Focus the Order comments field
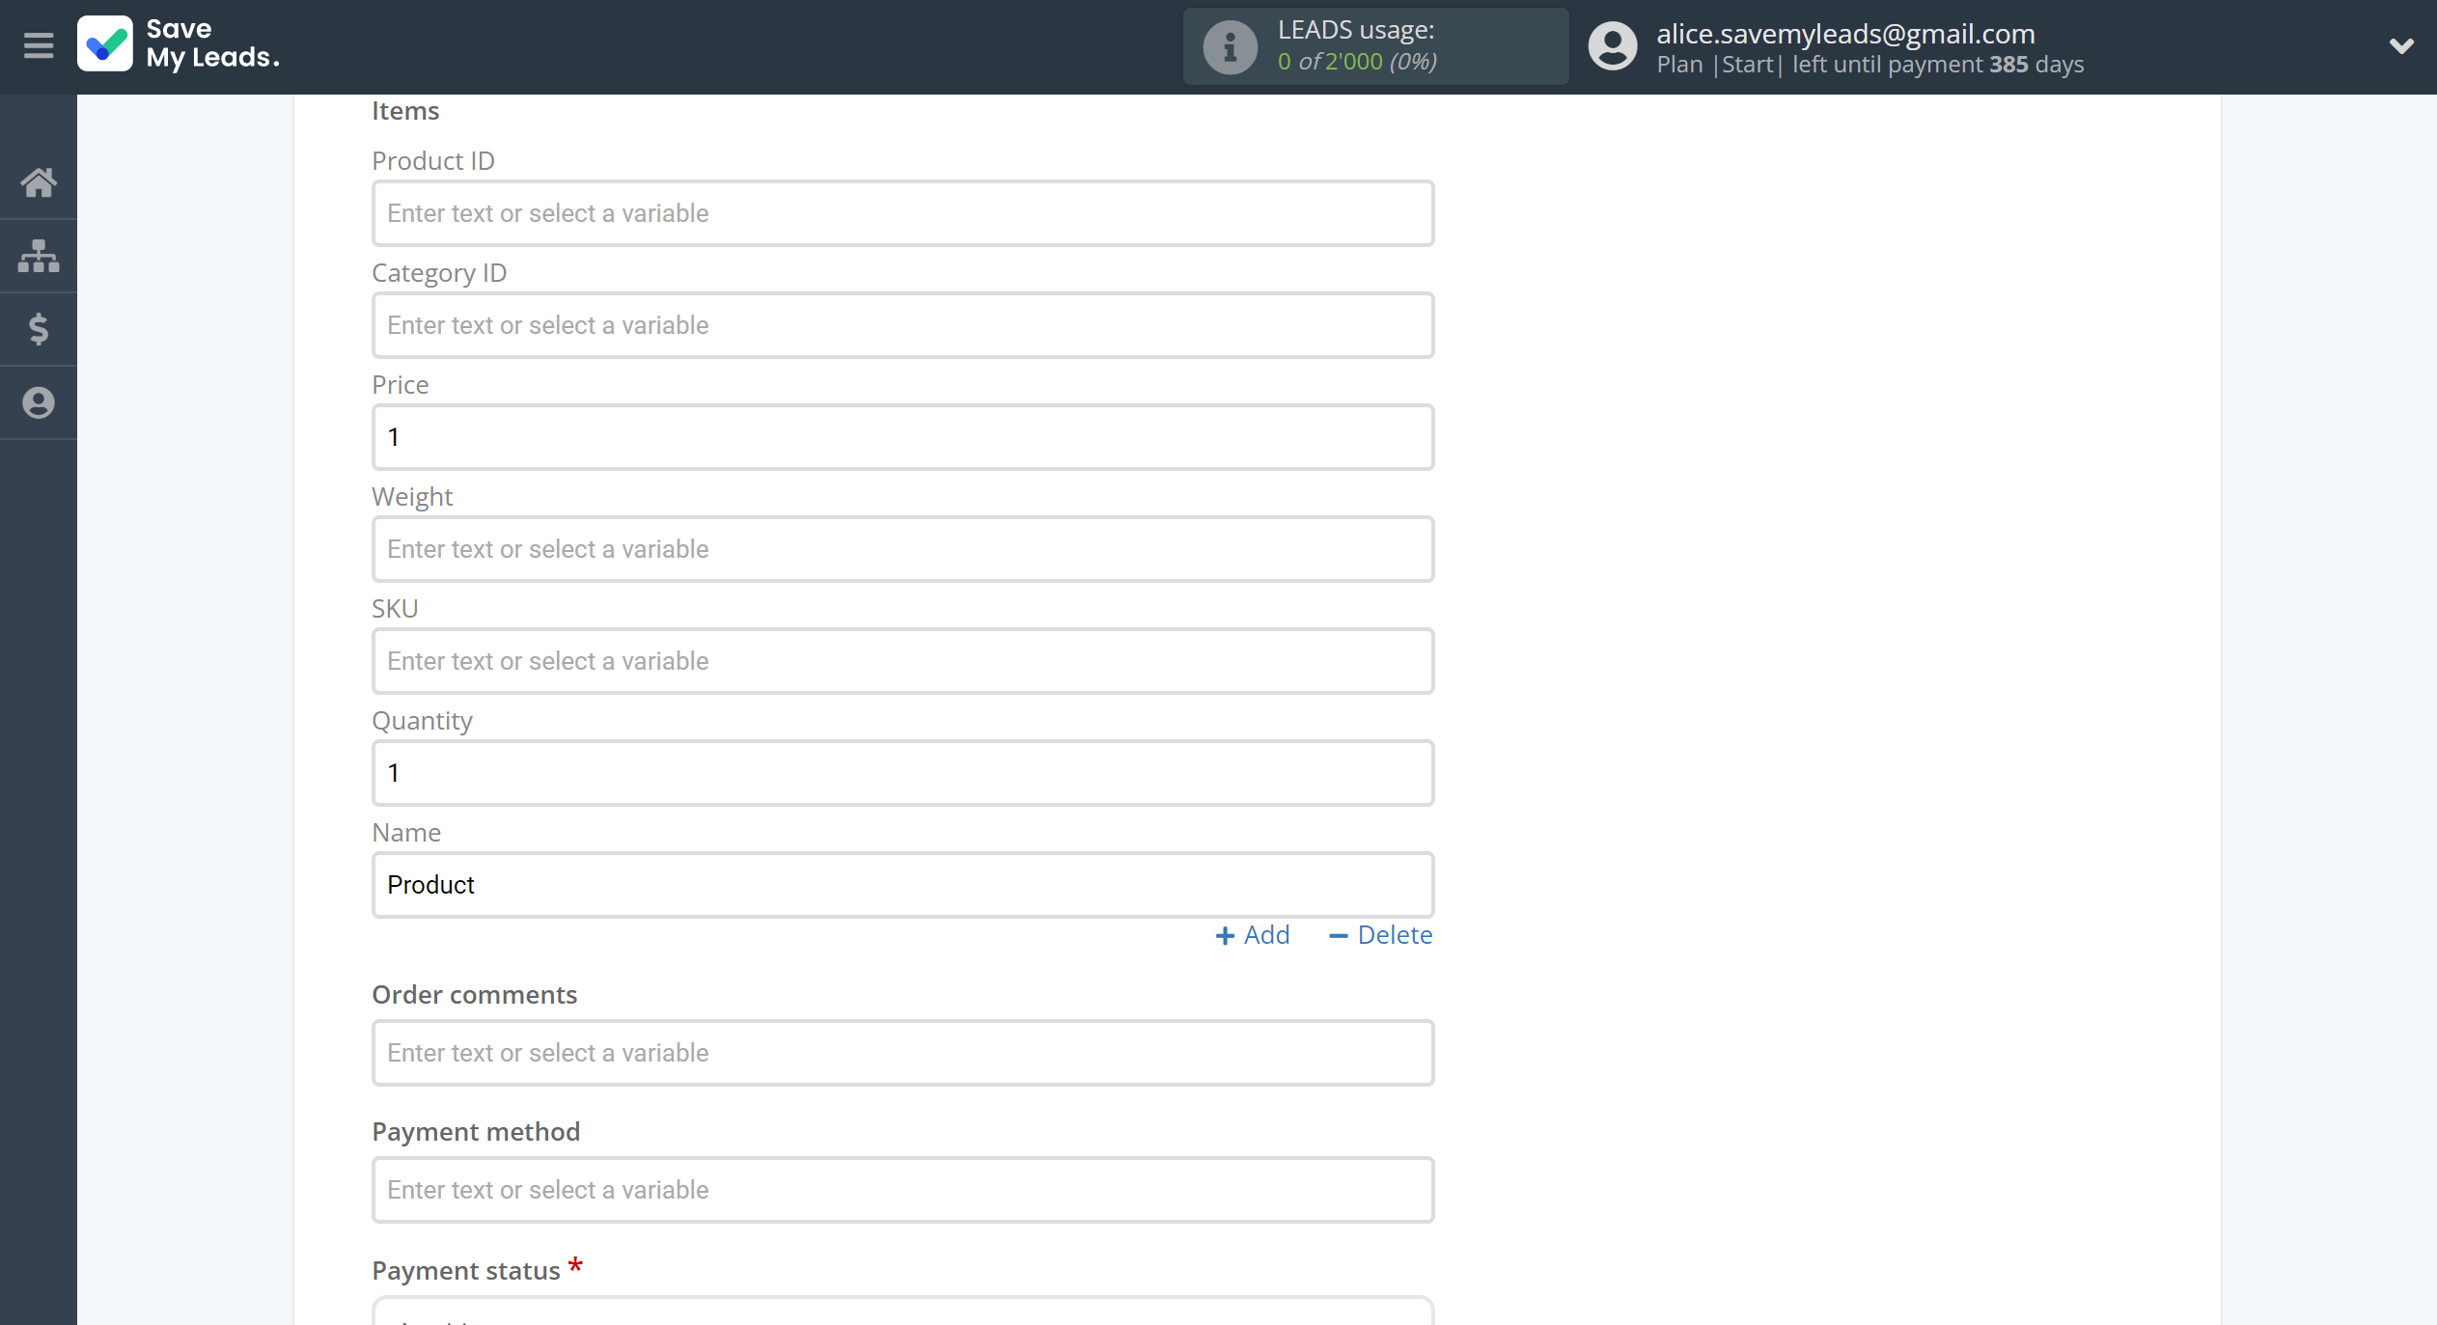This screenshot has height=1325, width=2437. click(x=902, y=1053)
